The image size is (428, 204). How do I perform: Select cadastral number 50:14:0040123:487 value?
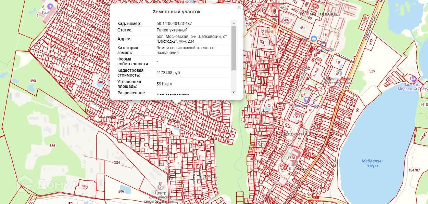click(x=174, y=24)
